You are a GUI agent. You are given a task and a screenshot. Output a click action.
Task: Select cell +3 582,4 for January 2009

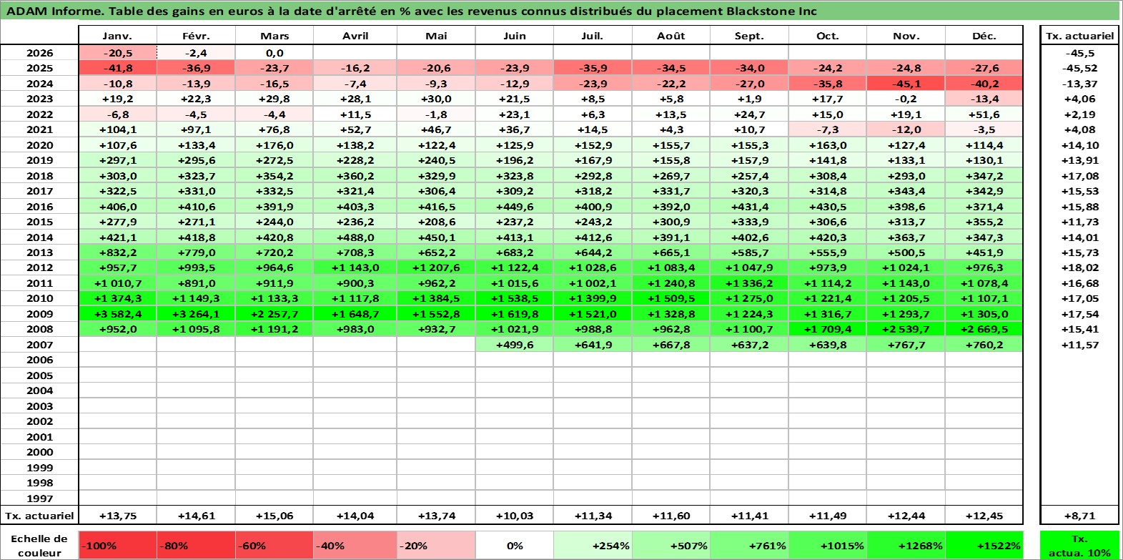coord(117,314)
